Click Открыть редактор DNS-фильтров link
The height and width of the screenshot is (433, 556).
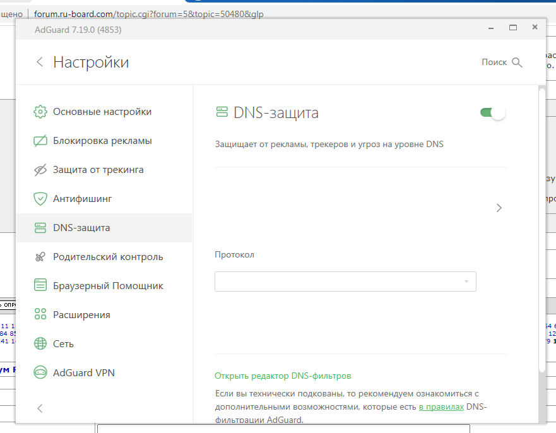point(283,376)
